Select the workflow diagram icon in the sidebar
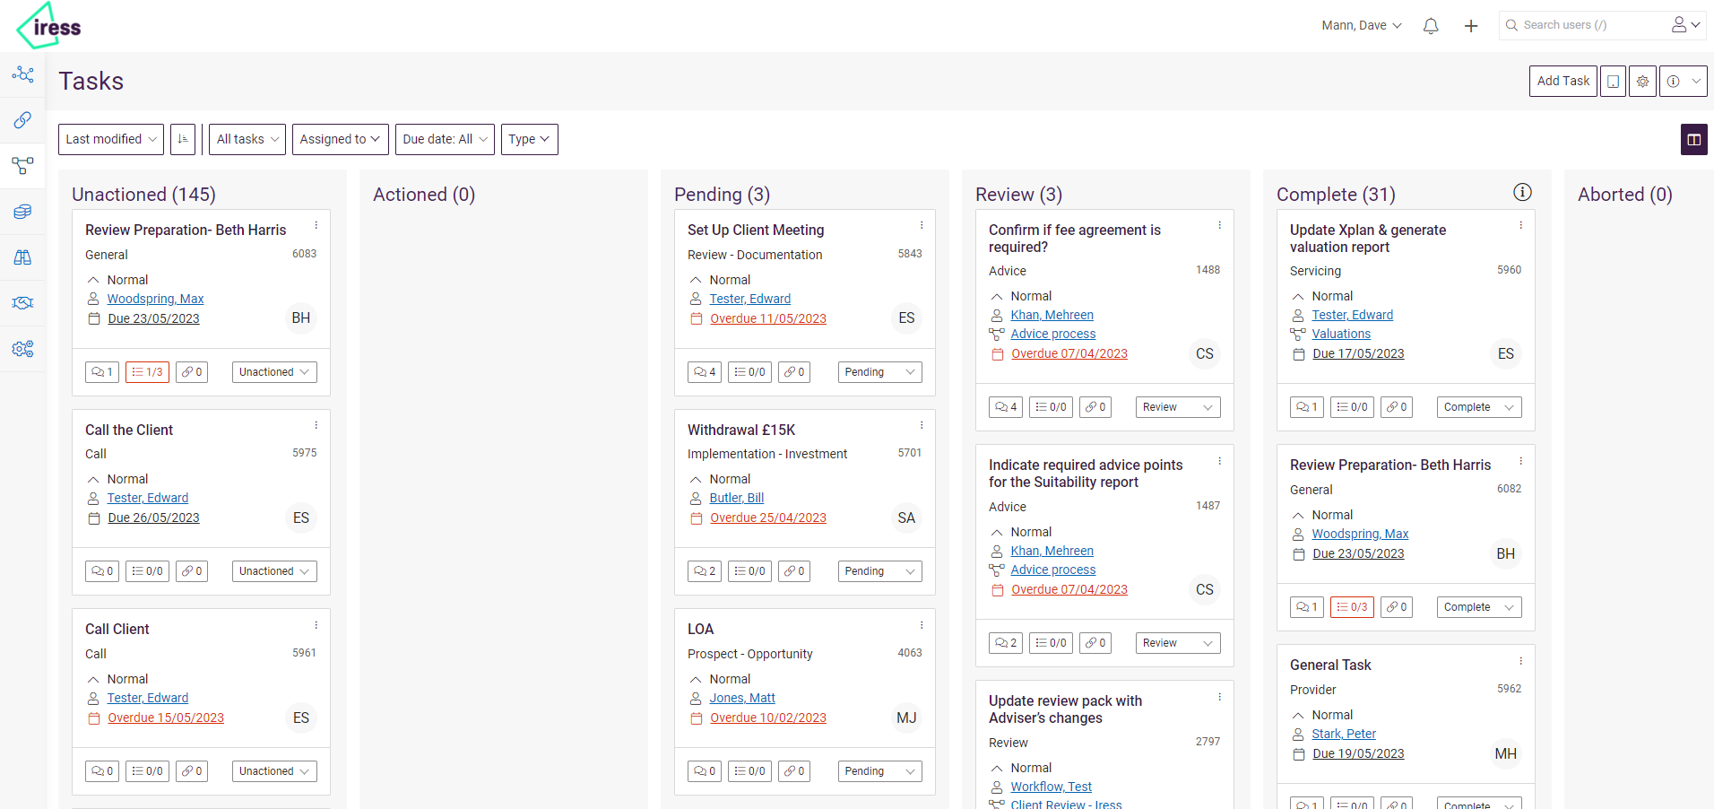Viewport: 1714px width, 809px height. (22, 166)
